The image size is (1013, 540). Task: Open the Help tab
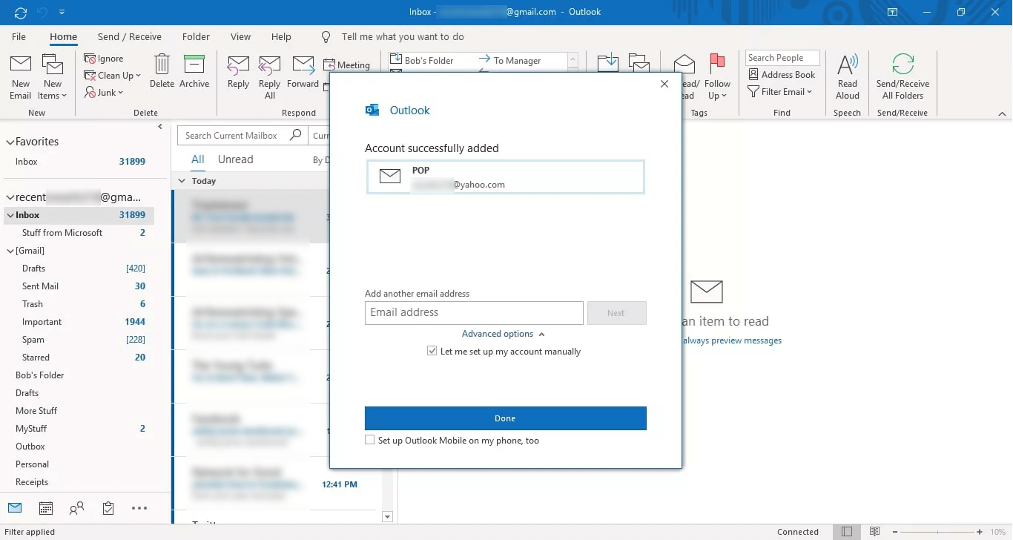pos(281,36)
